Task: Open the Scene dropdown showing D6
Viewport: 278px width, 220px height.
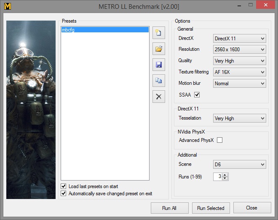Action: point(240,165)
